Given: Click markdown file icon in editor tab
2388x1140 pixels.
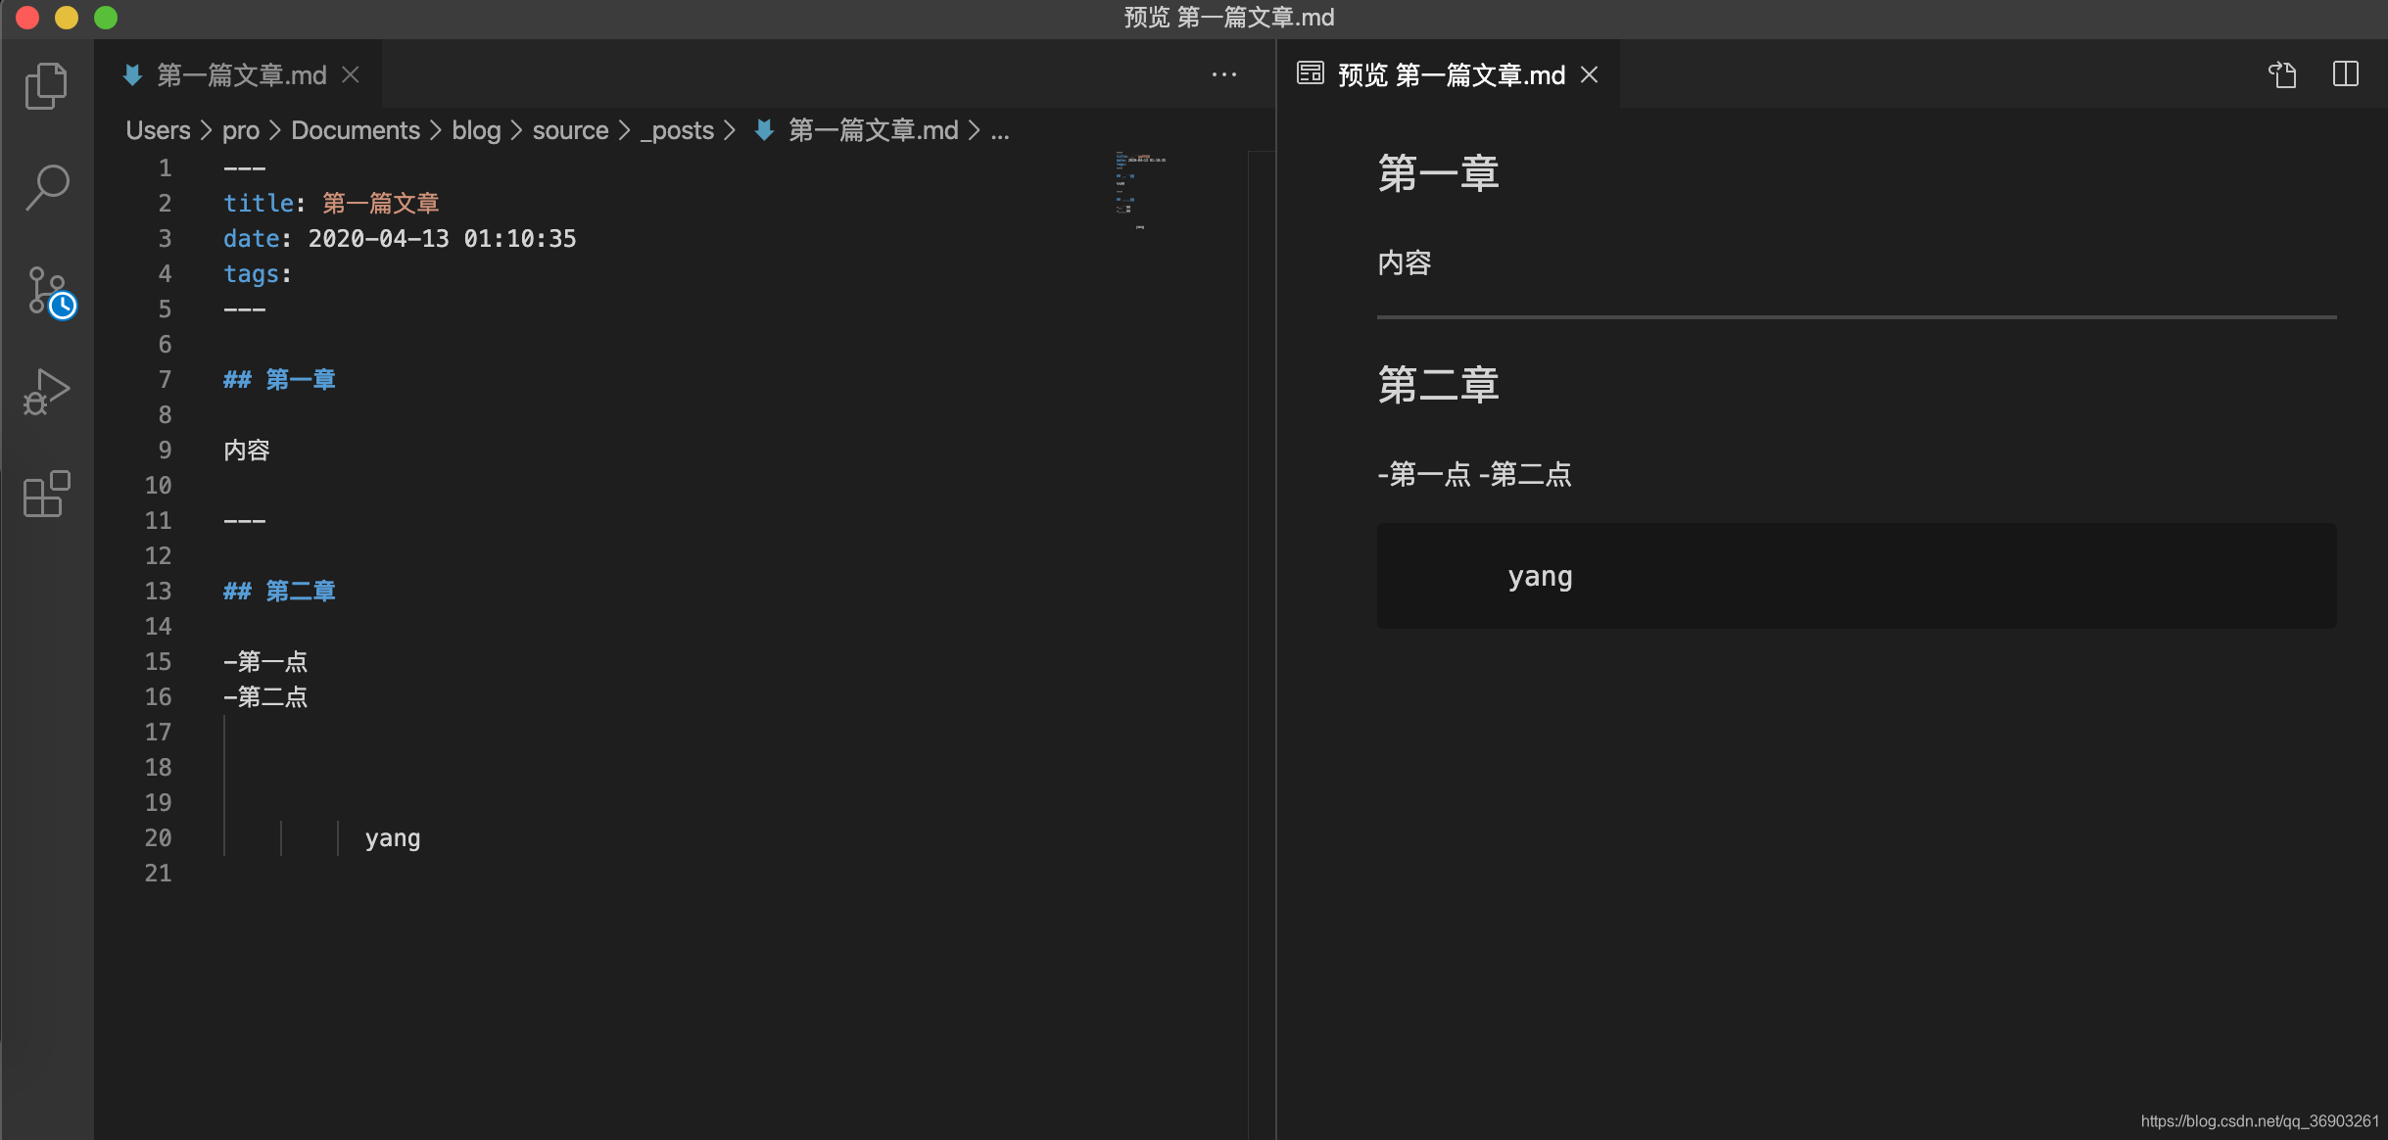Looking at the screenshot, I should (x=133, y=75).
